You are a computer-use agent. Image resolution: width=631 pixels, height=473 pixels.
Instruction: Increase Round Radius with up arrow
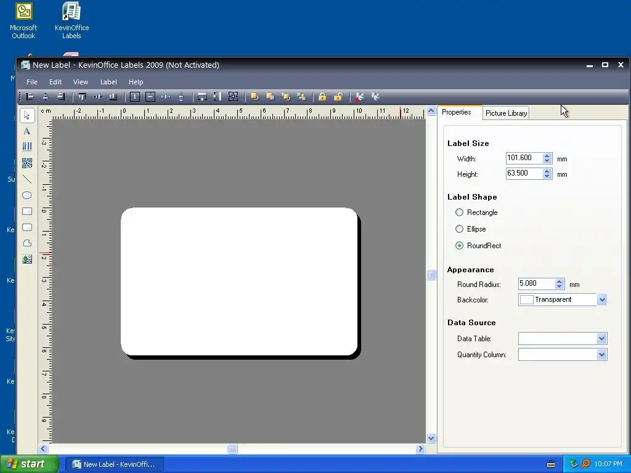click(559, 281)
